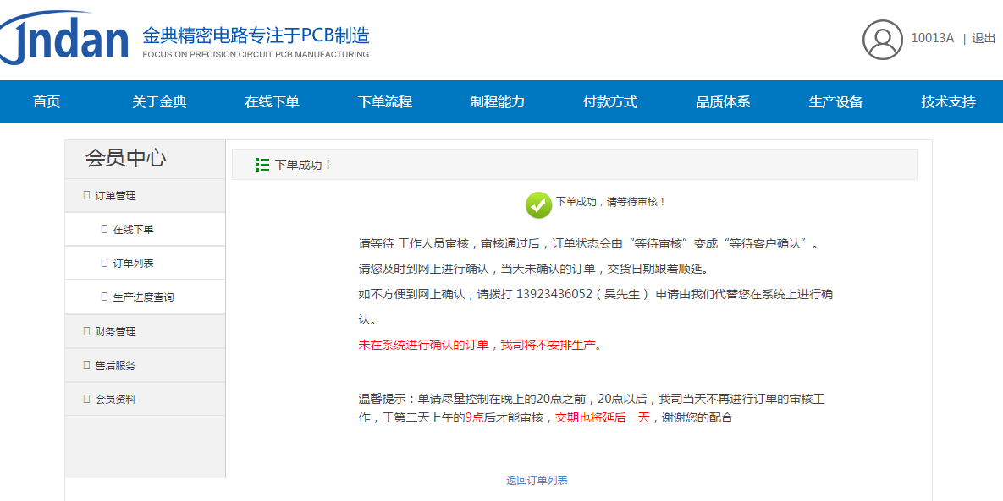Click the 返回订单列表 link

[537, 480]
